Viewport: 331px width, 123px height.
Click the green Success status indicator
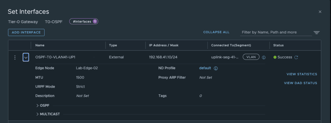pos(275,57)
